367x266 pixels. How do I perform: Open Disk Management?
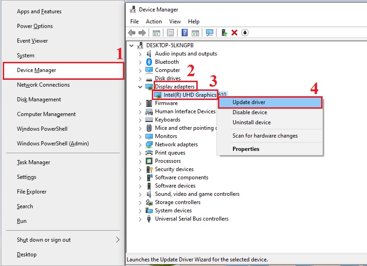[x=63, y=100]
